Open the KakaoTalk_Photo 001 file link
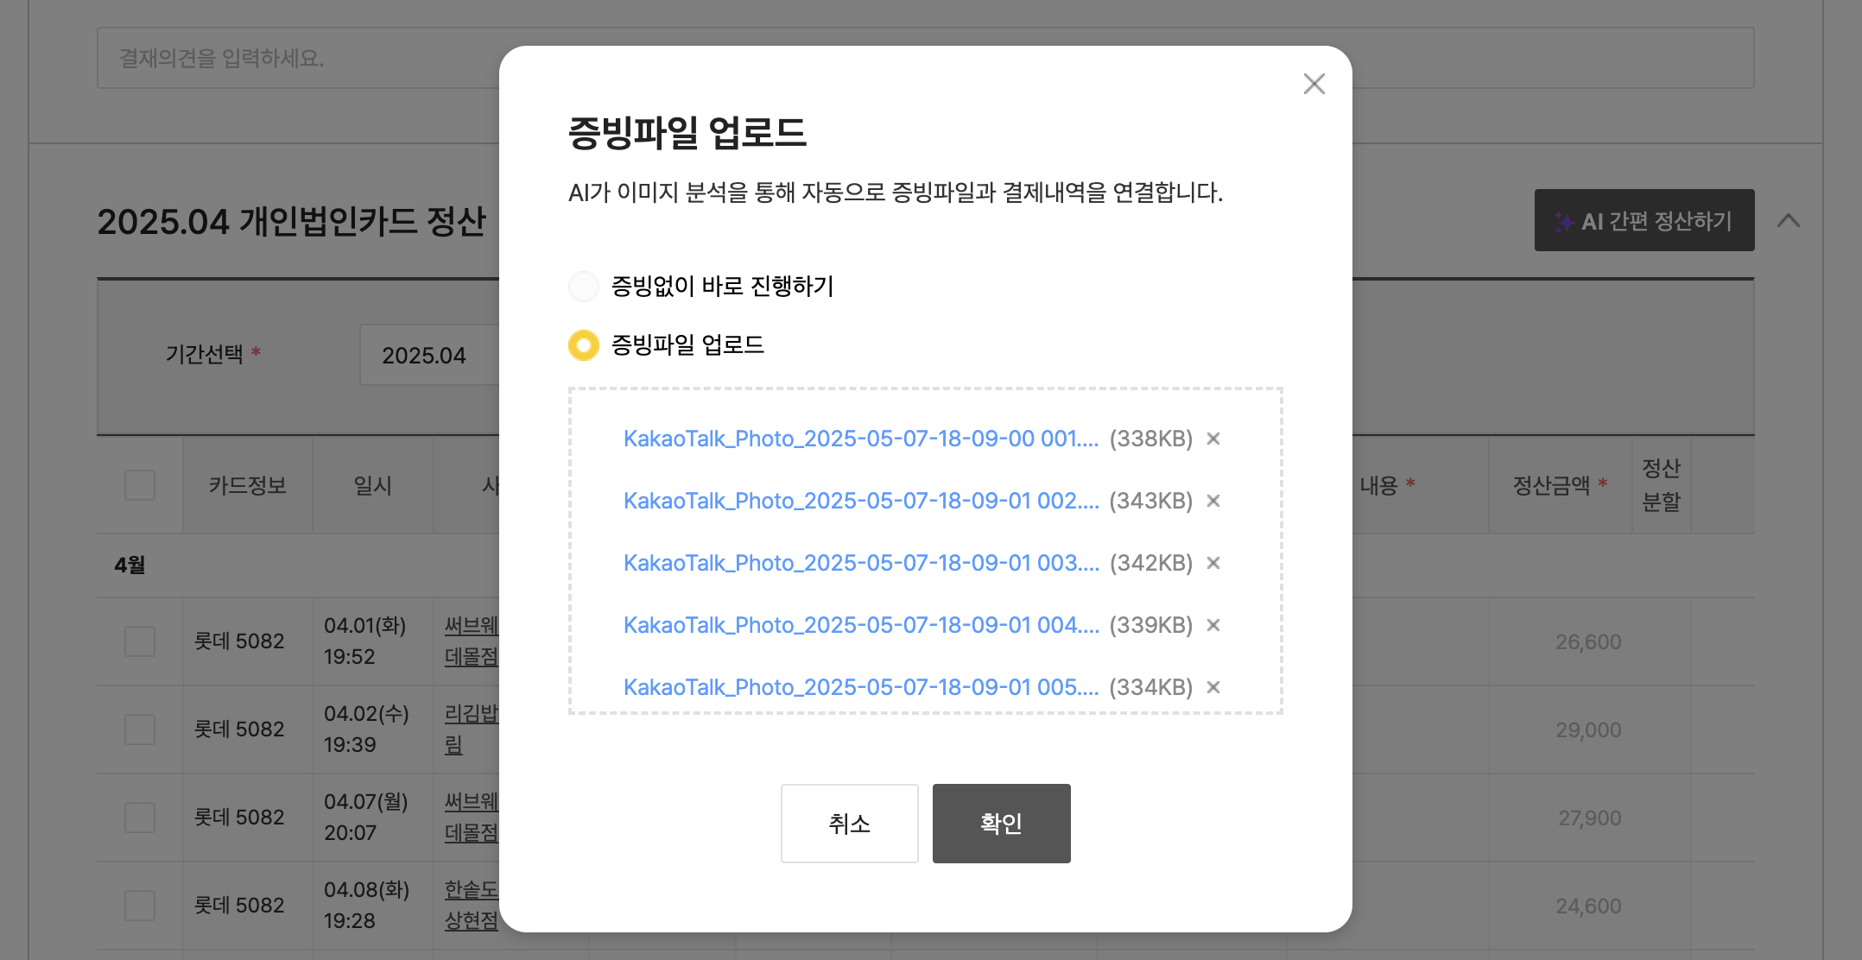The image size is (1862, 960). (861, 439)
